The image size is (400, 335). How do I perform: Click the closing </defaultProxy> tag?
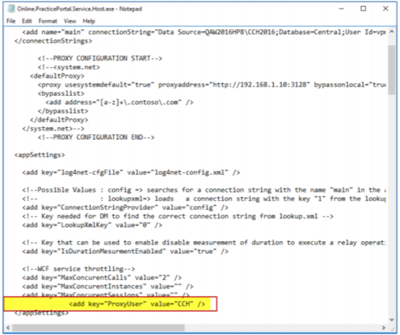[x=59, y=120]
